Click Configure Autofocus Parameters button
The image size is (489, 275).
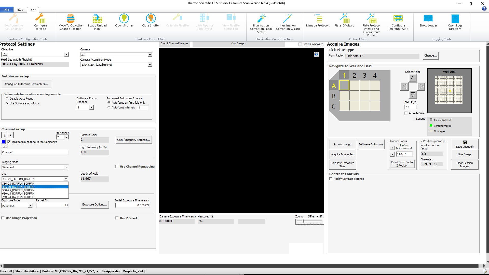coord(26,84)
